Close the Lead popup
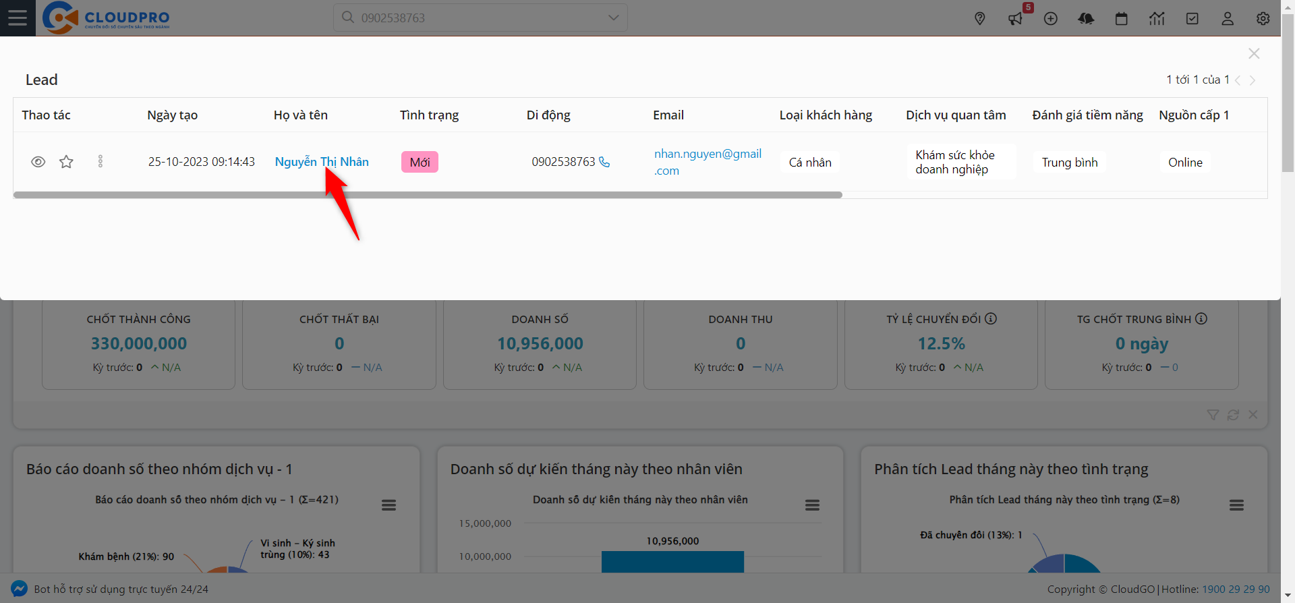The width and height of the screenshot is (1295, 603). 1254,53
